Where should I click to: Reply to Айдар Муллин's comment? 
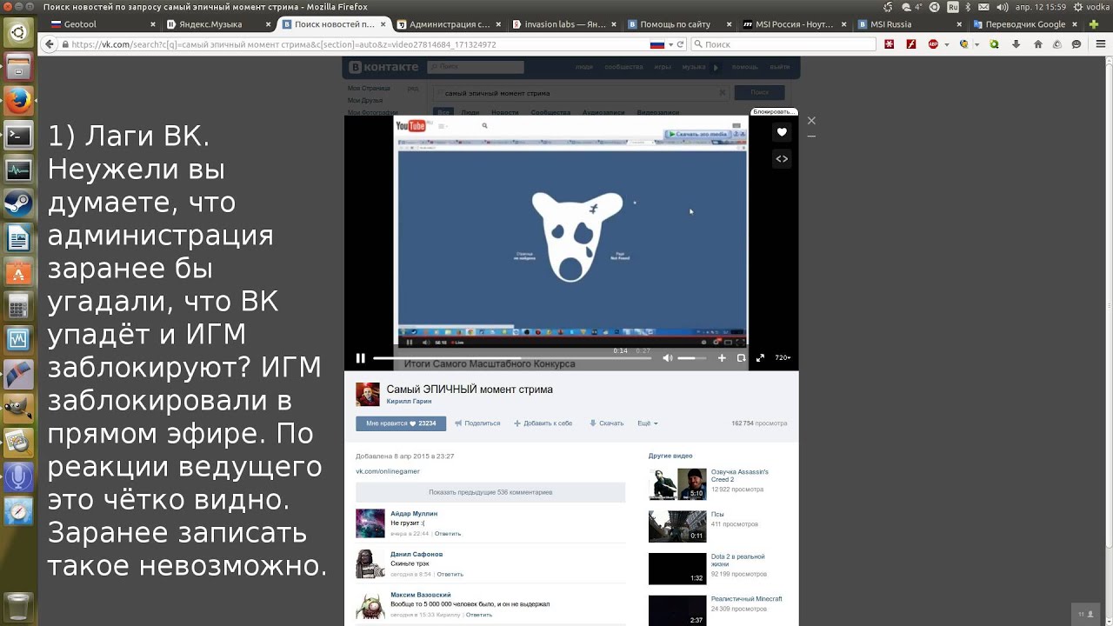tap(448, 534)
